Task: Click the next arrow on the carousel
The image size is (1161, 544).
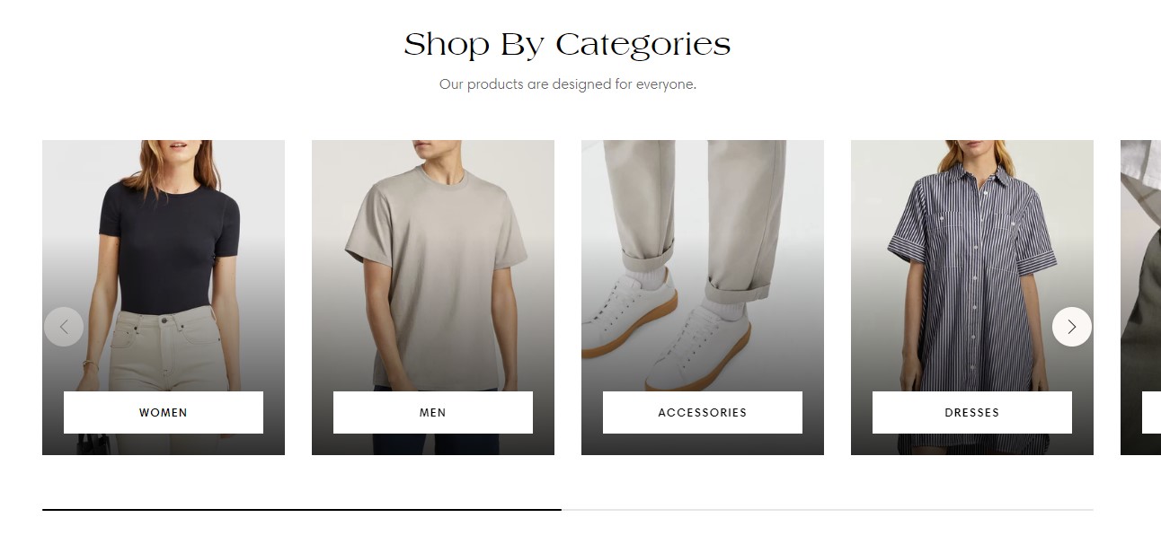Action: point(1071,327)
